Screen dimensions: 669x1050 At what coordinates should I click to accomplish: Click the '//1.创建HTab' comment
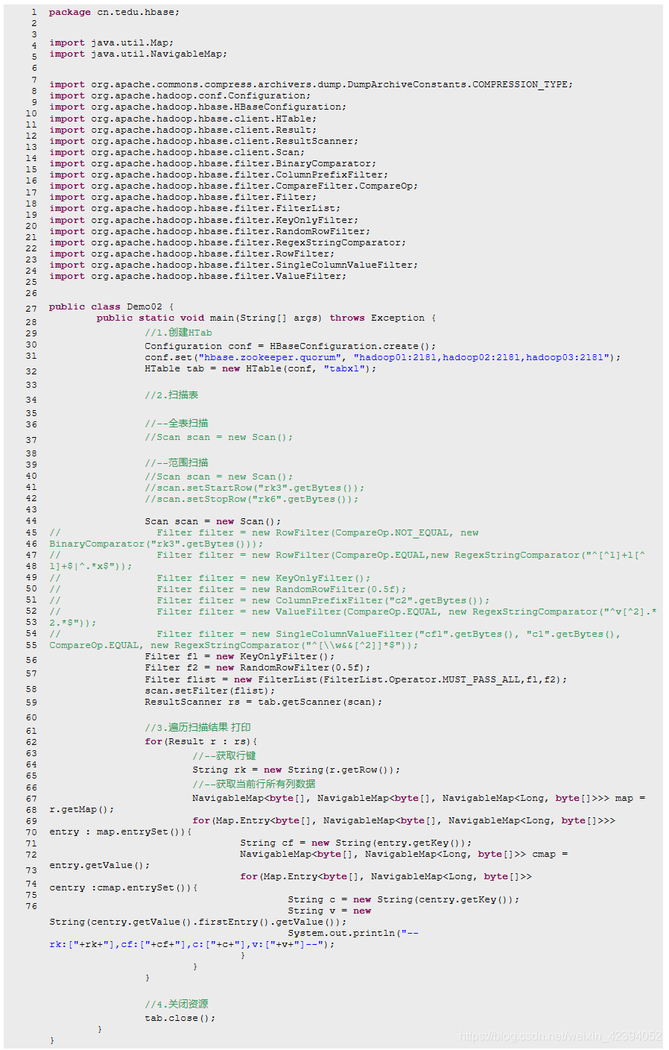click(179, 333)
